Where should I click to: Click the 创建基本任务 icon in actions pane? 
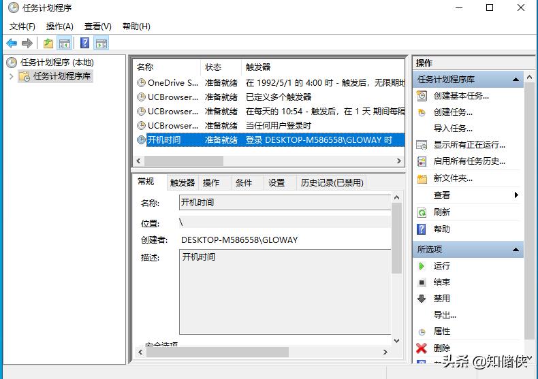pyautogui.click(x=422, y=96)
